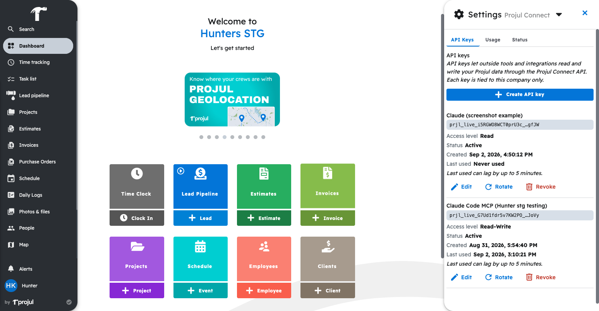The image size is (599, 311).
Task: Select the fourth carousel dot
Action: [225, 137]
